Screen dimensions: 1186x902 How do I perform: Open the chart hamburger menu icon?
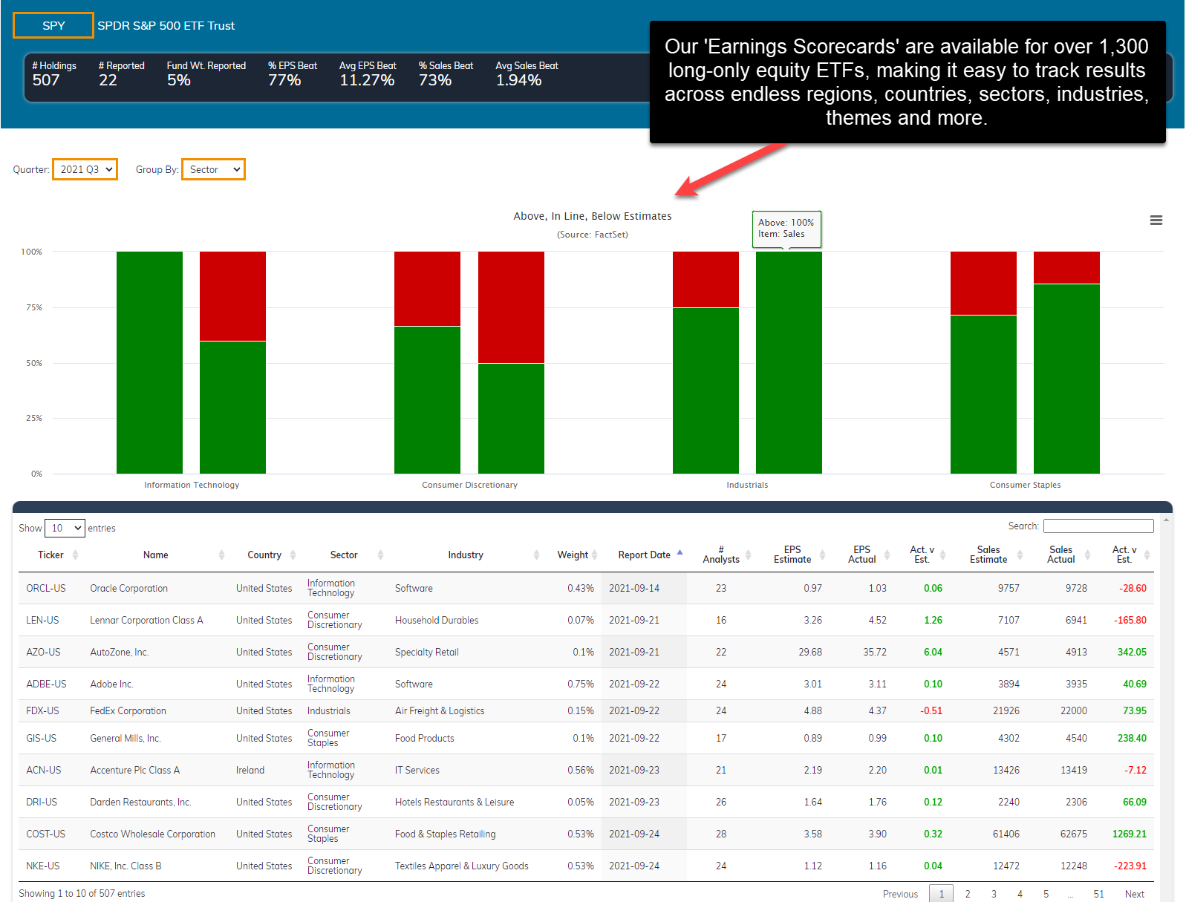tap(1156, 220)
